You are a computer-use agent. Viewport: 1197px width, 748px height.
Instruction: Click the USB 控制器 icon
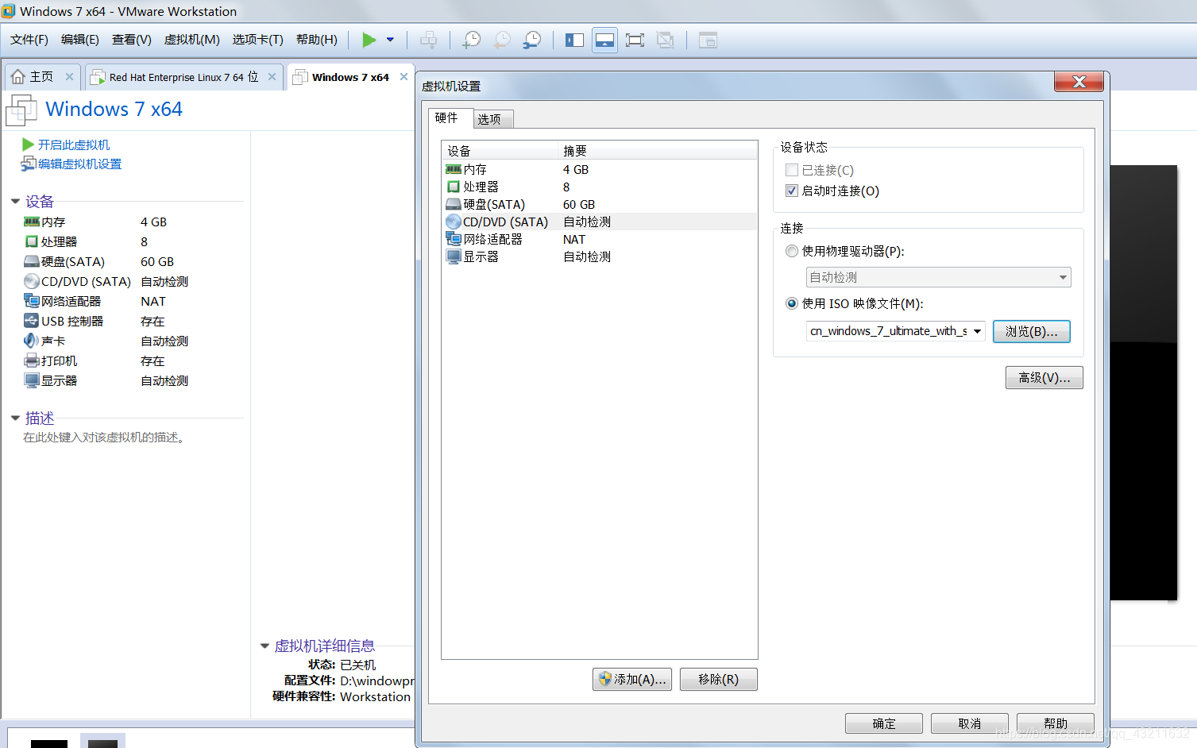pyautogui.click(x=31, y=321)
